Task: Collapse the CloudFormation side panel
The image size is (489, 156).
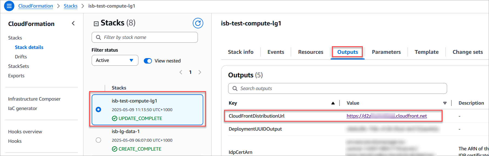Action: (73, 24)
